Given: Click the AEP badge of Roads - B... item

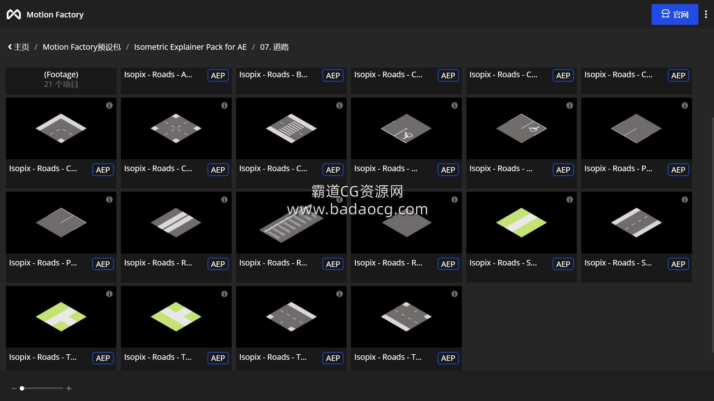Looking at the screenshot, I should (333, 76).
